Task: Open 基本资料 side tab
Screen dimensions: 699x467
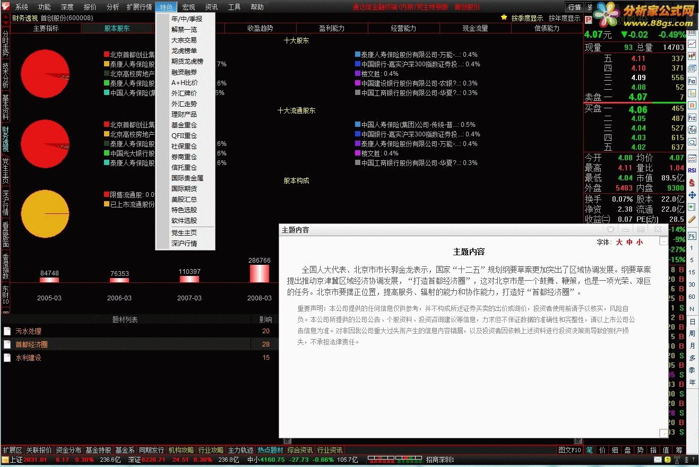Action: [5, 107]
